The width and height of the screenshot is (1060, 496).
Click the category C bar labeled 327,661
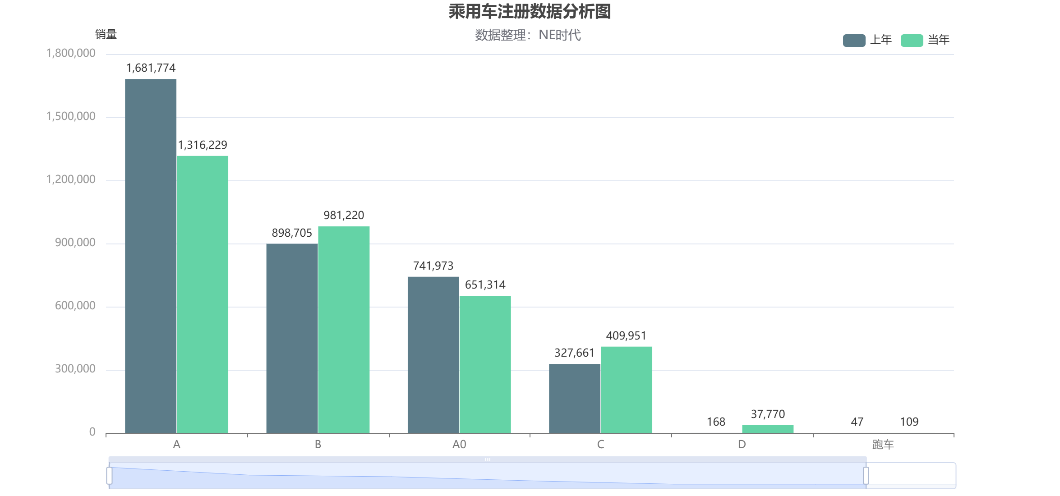[574, 398]
